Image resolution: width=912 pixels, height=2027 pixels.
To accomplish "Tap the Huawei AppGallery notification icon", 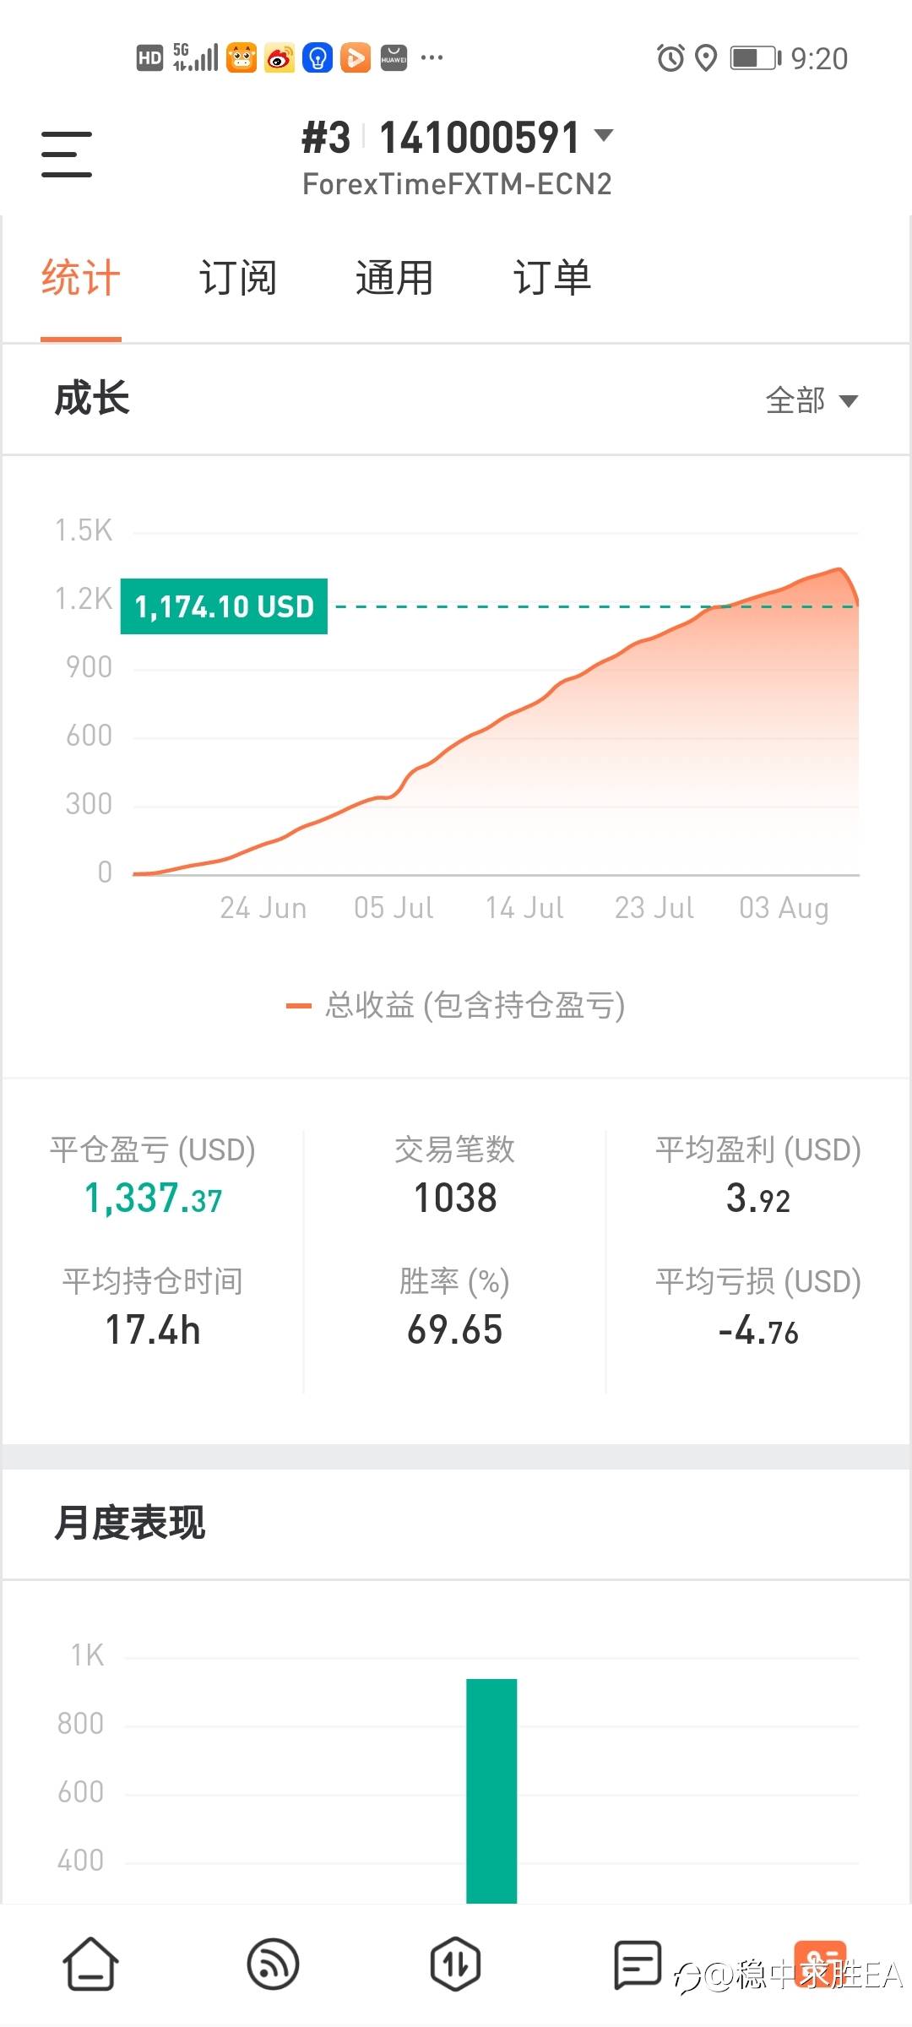I will click(x=394, y=57).
